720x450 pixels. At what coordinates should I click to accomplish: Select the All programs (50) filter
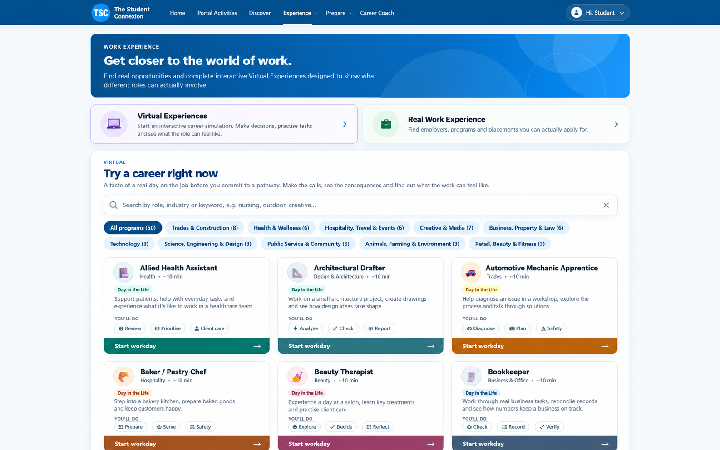click(133, 228)
